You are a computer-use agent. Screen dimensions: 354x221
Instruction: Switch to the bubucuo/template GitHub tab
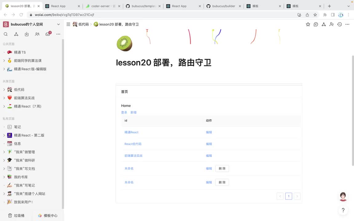pos(144,6)
